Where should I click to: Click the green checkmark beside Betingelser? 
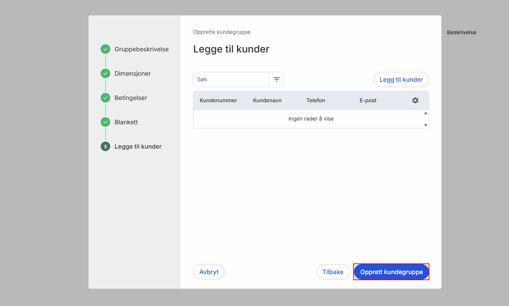105,98
